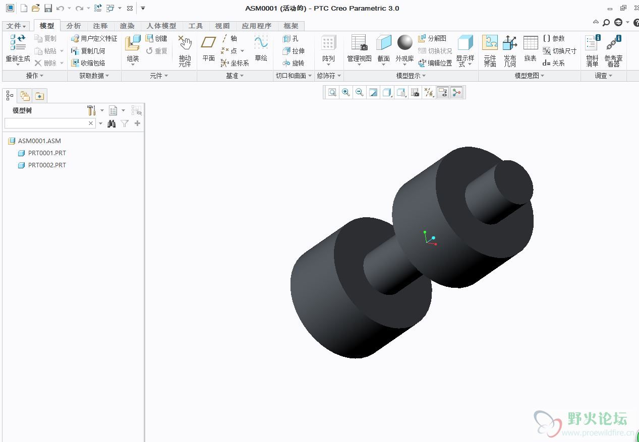The width and height of the screenshot is (639, 442).
Task: Click the Repaint icon in graphics toolbar
Action: pyautogui.click(x=373, y=92)
